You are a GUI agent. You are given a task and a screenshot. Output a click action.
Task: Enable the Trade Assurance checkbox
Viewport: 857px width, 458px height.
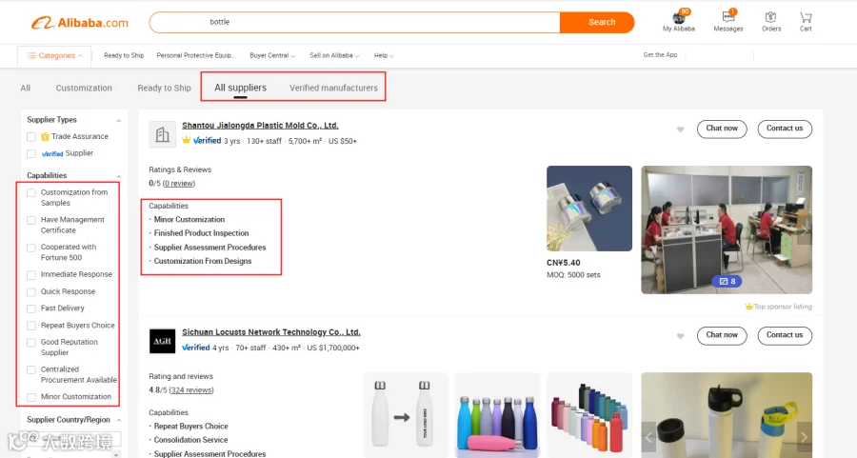[31, 136]
